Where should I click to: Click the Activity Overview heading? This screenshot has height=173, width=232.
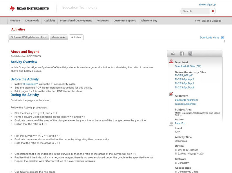(24, 62)
